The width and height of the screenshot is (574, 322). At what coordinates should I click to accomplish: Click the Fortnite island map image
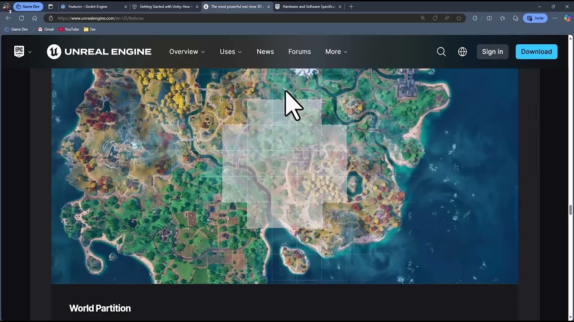tap(285, 176)
